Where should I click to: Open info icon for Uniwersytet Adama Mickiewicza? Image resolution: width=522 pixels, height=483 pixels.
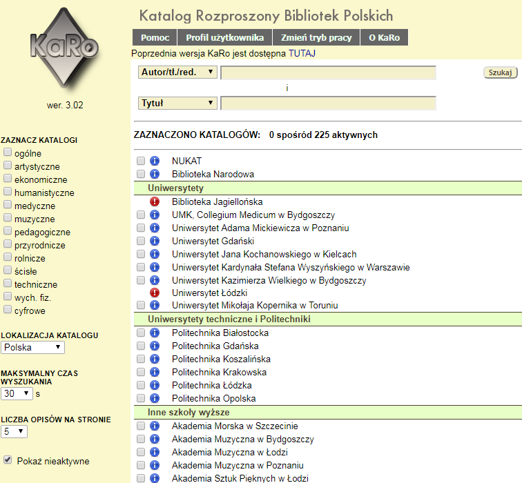[155, 228]
